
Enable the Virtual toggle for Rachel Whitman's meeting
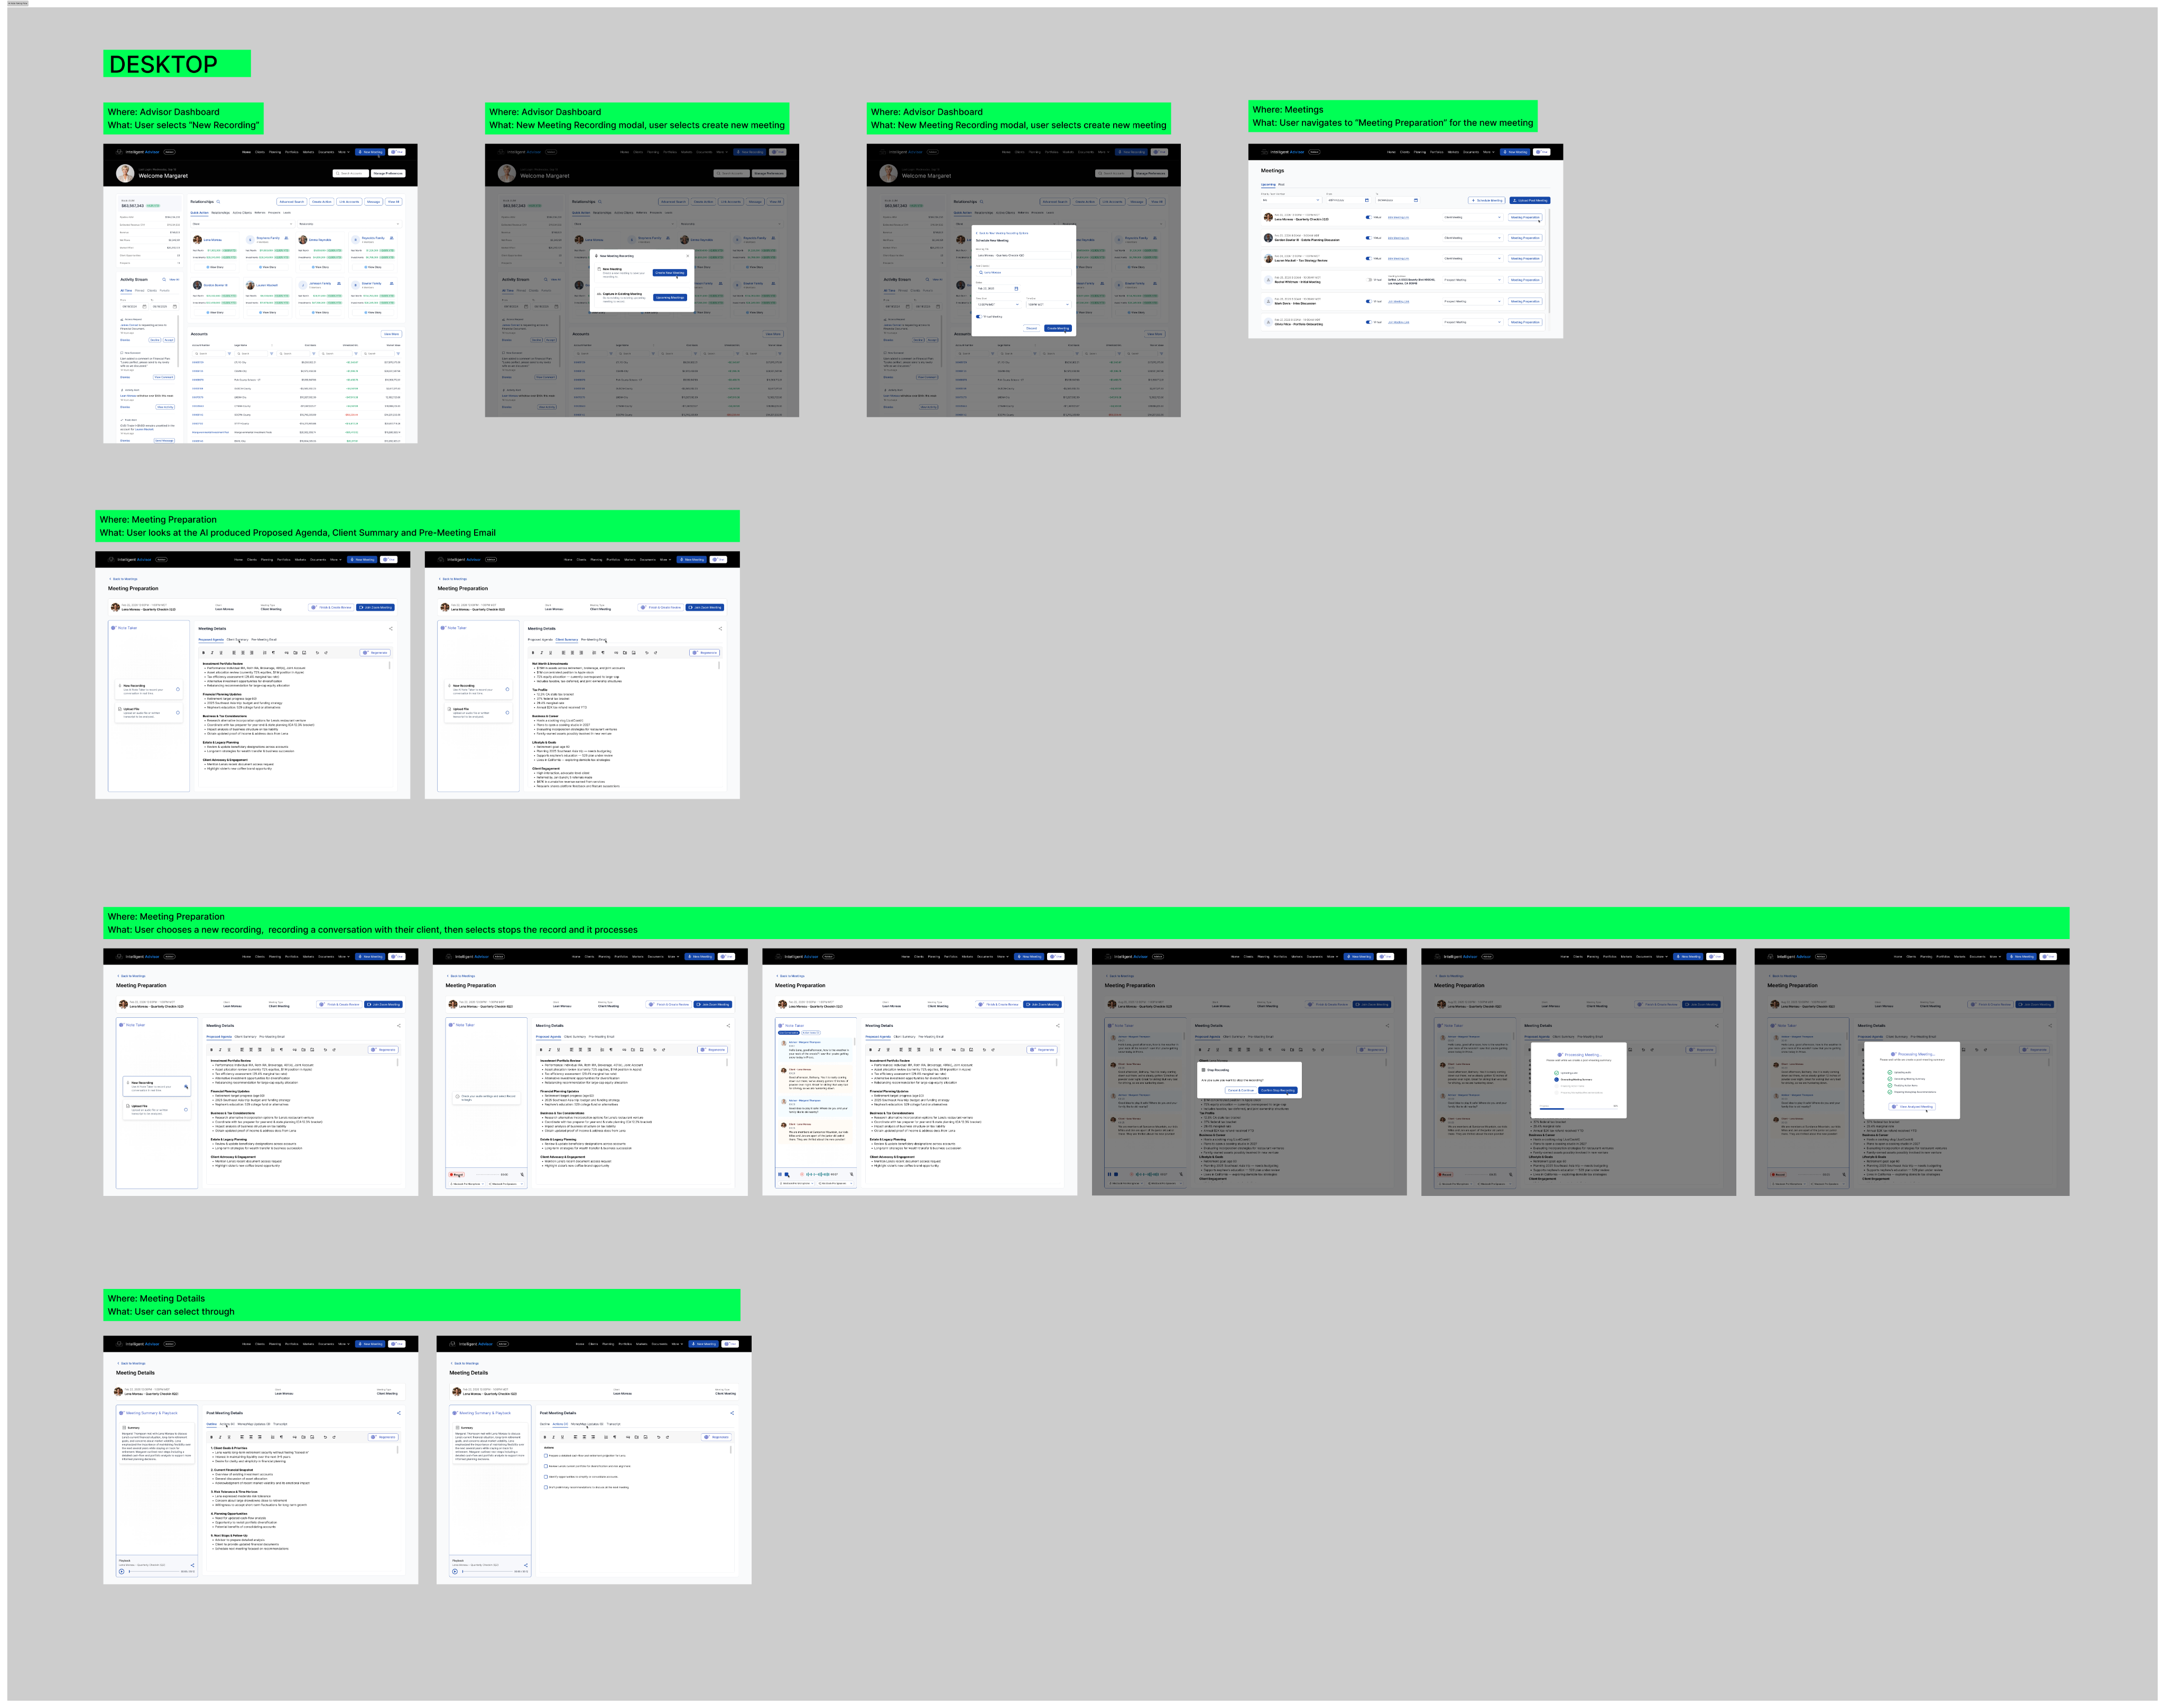tap(1369, 280)
